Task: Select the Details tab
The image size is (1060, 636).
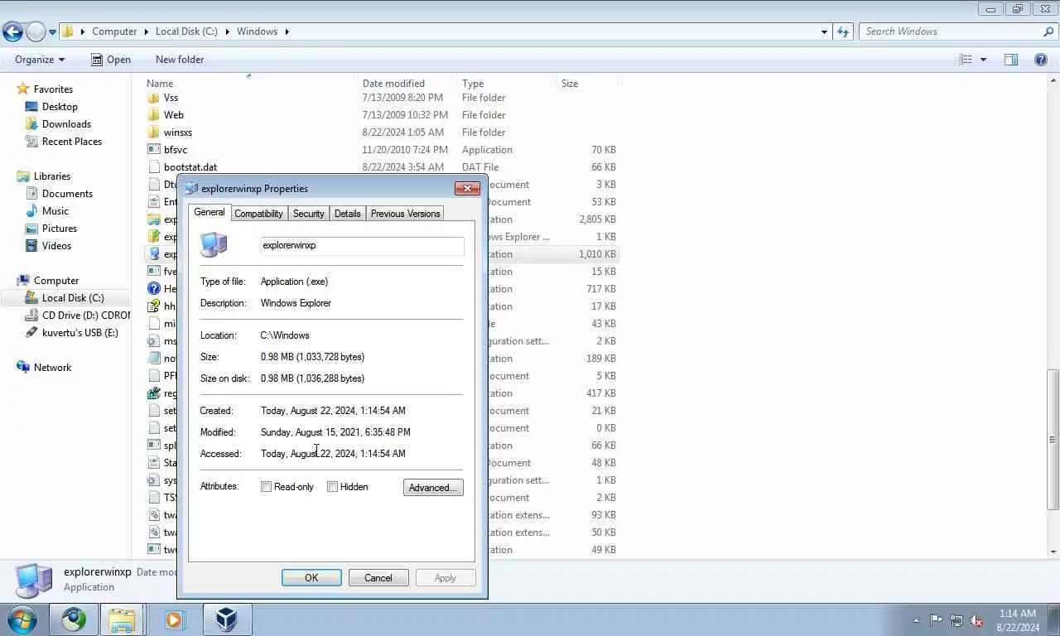Action: (347, 214)
